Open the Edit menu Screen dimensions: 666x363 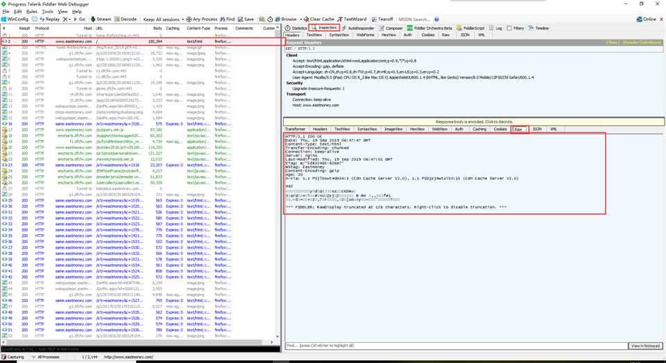18,12
